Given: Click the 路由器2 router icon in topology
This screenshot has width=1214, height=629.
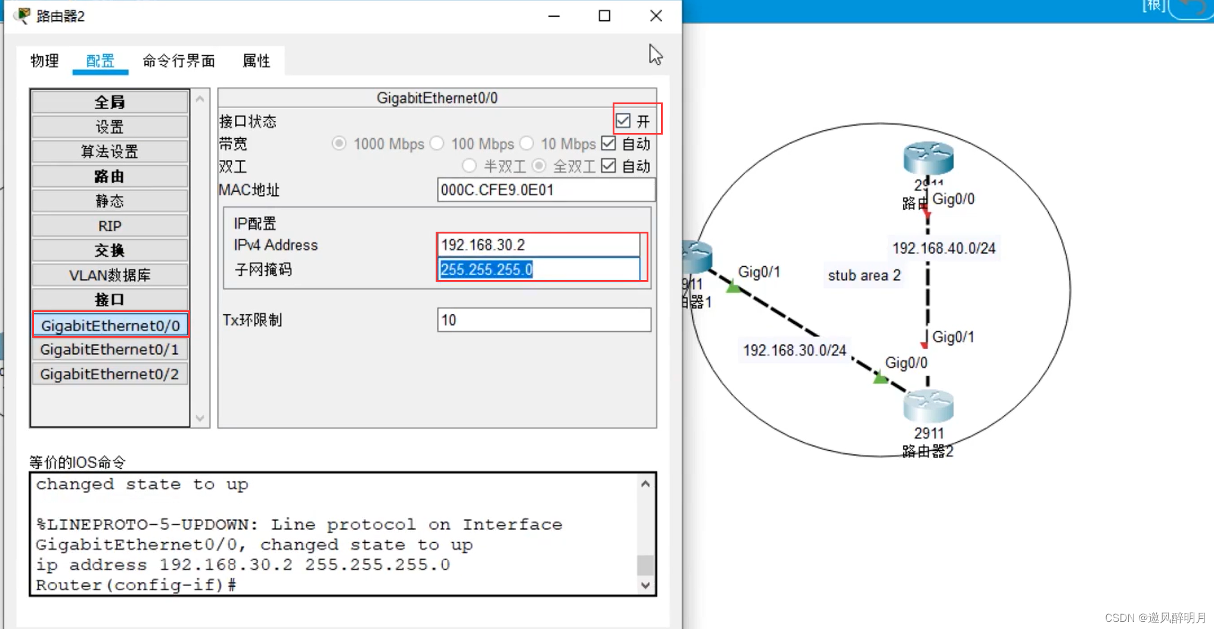Looking at the screenshot, I should point(928,406).
